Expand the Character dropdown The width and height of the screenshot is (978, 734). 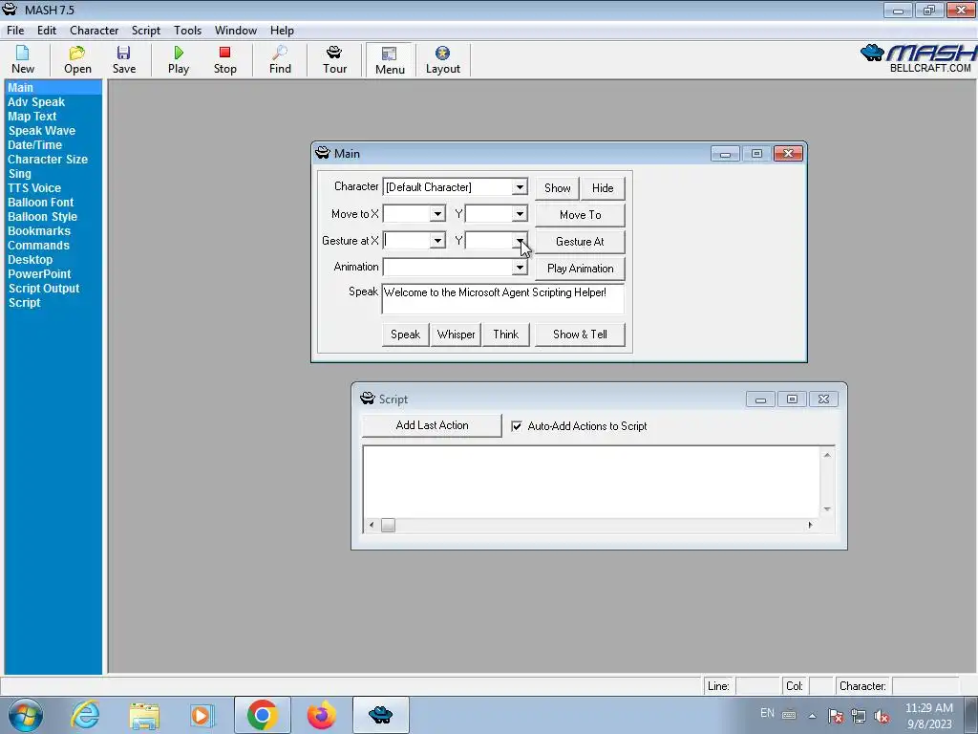pos(520,187)
